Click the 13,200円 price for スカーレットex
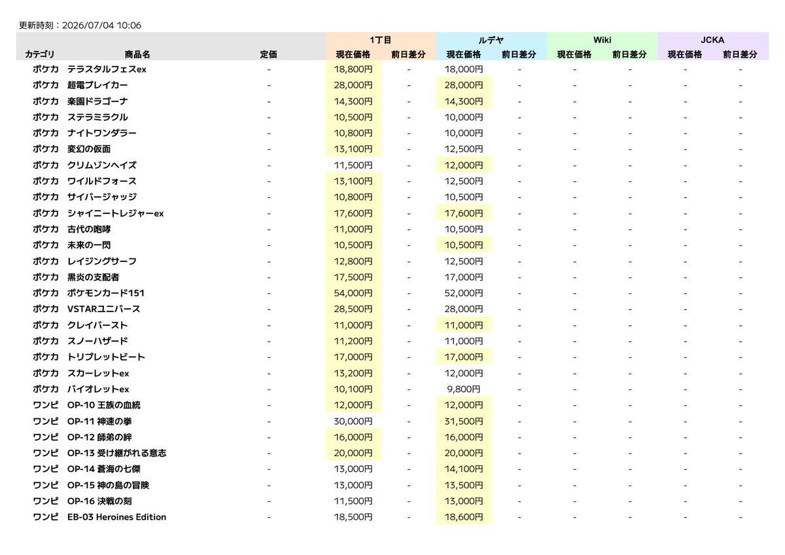 point(353,373)
